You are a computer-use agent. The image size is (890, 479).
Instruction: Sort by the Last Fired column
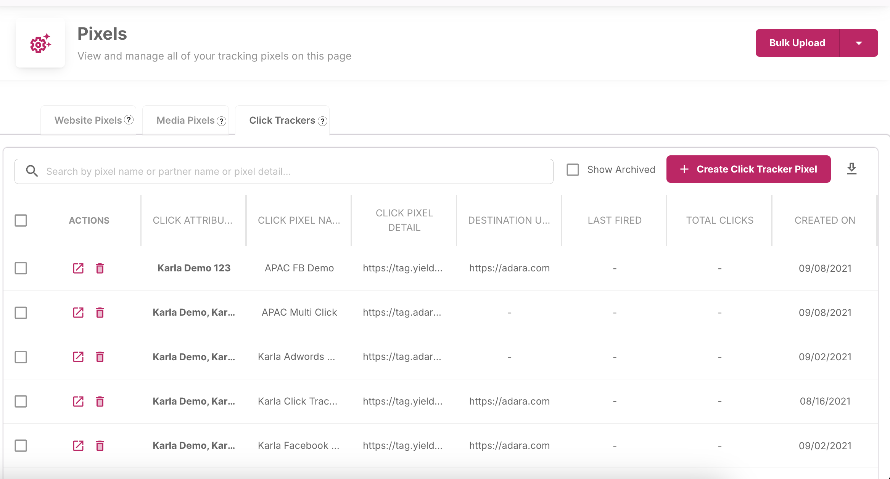615,220
